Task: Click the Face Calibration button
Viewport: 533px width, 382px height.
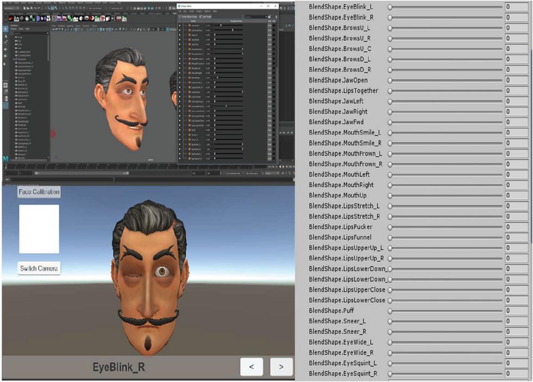Action: (39, 192)
